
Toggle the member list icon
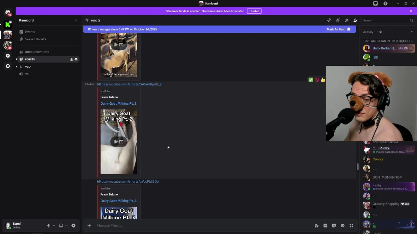pyautogui.click(x=355, y=20)
